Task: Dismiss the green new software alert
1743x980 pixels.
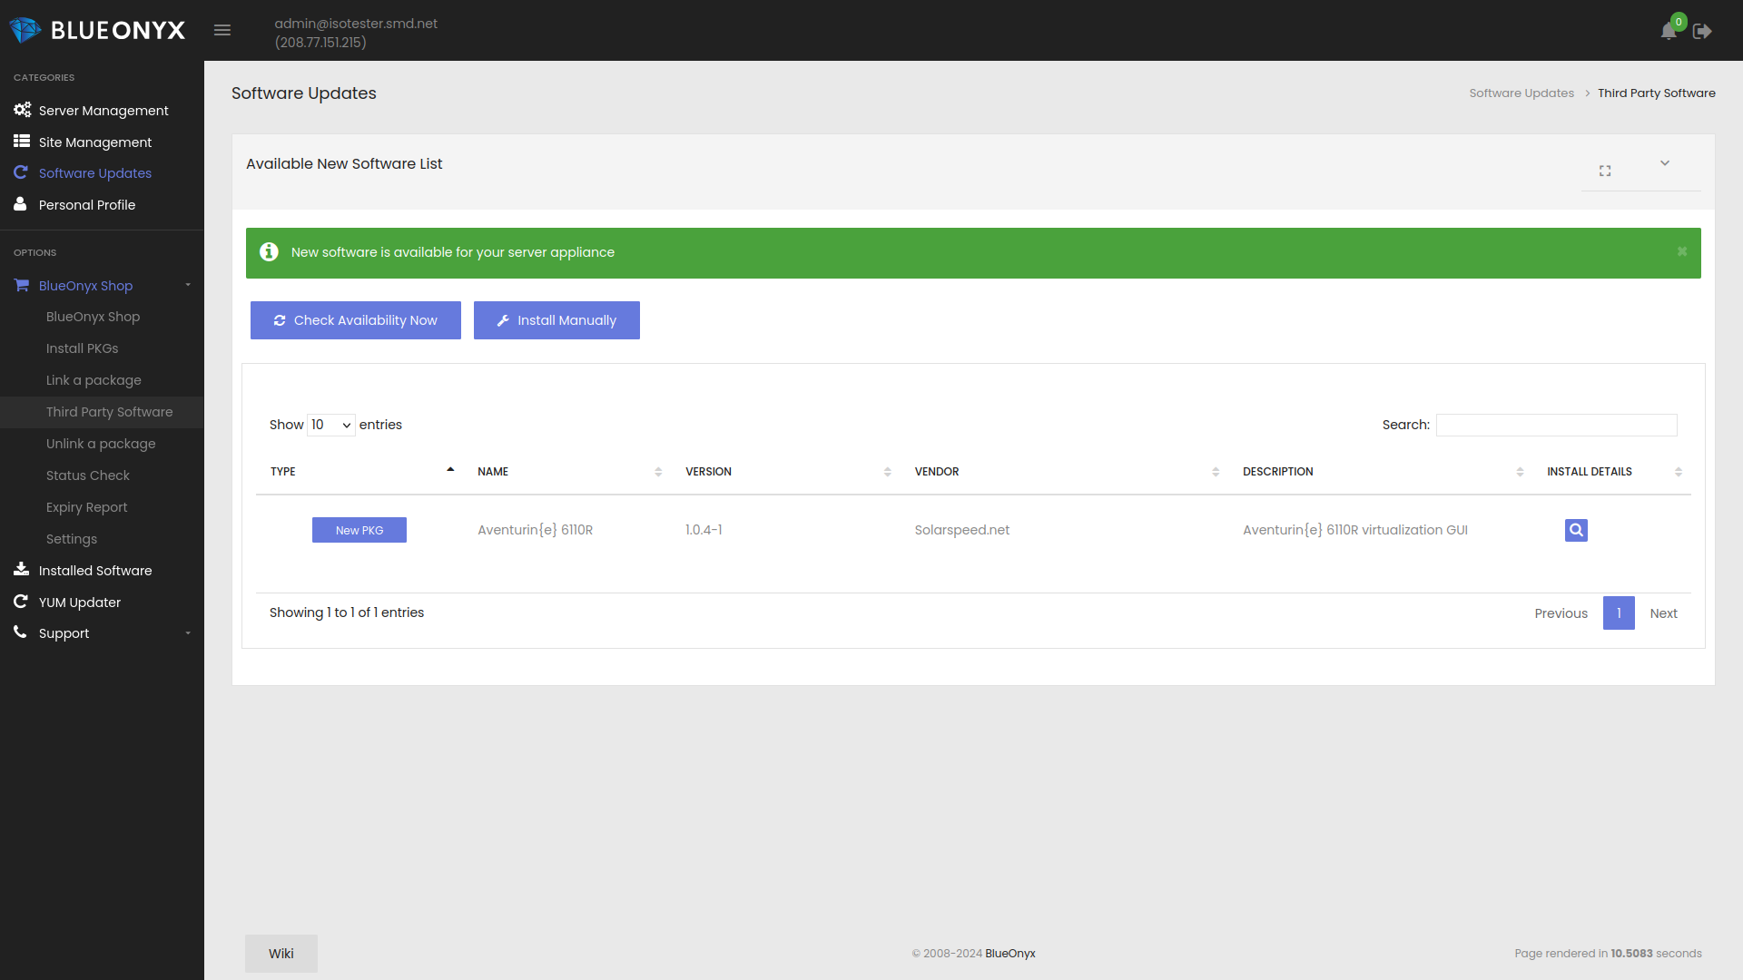Action: [1682, 252]
